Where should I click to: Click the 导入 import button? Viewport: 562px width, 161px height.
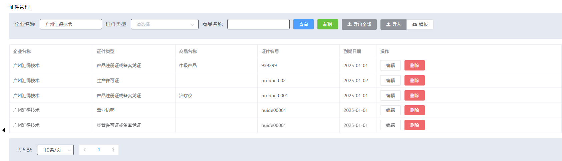(x=393, y=24)
